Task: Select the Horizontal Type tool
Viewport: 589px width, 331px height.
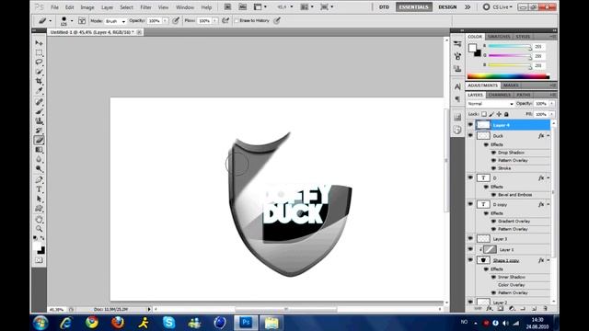Action: [39, 189]
